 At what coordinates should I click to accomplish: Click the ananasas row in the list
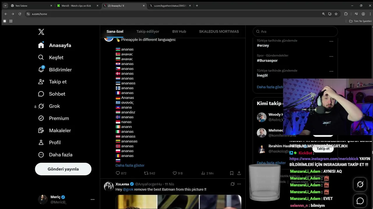(x=126, y=141)
